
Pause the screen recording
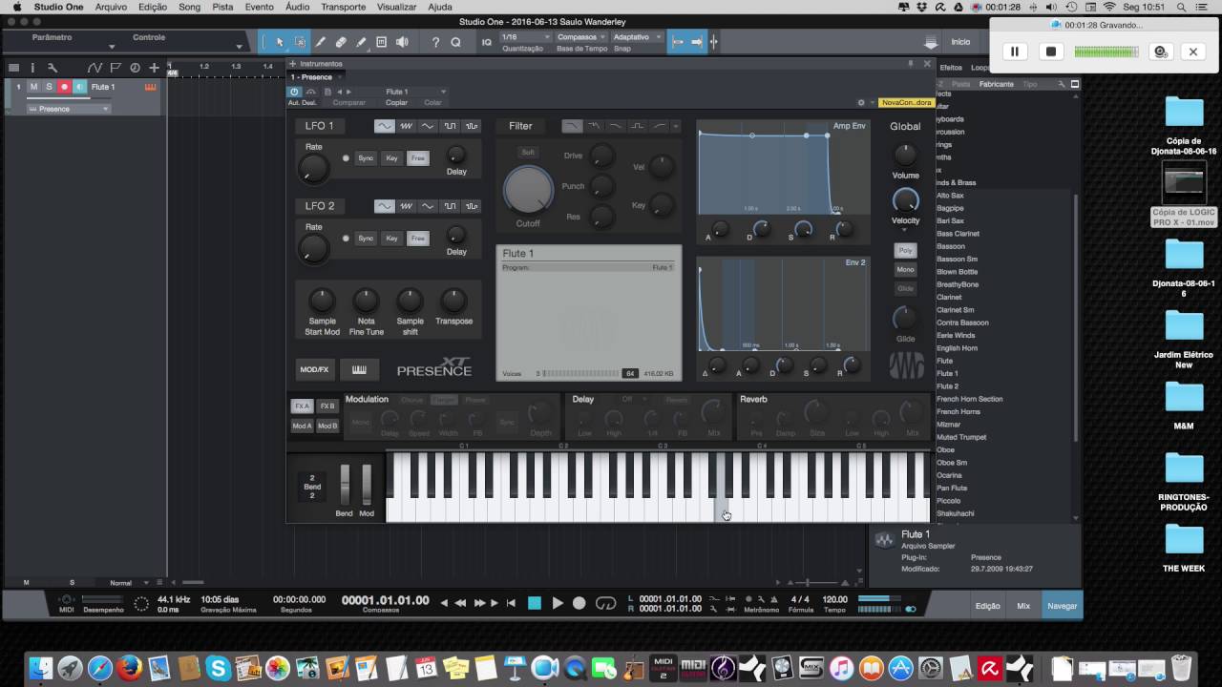(x=1015, y=52)
